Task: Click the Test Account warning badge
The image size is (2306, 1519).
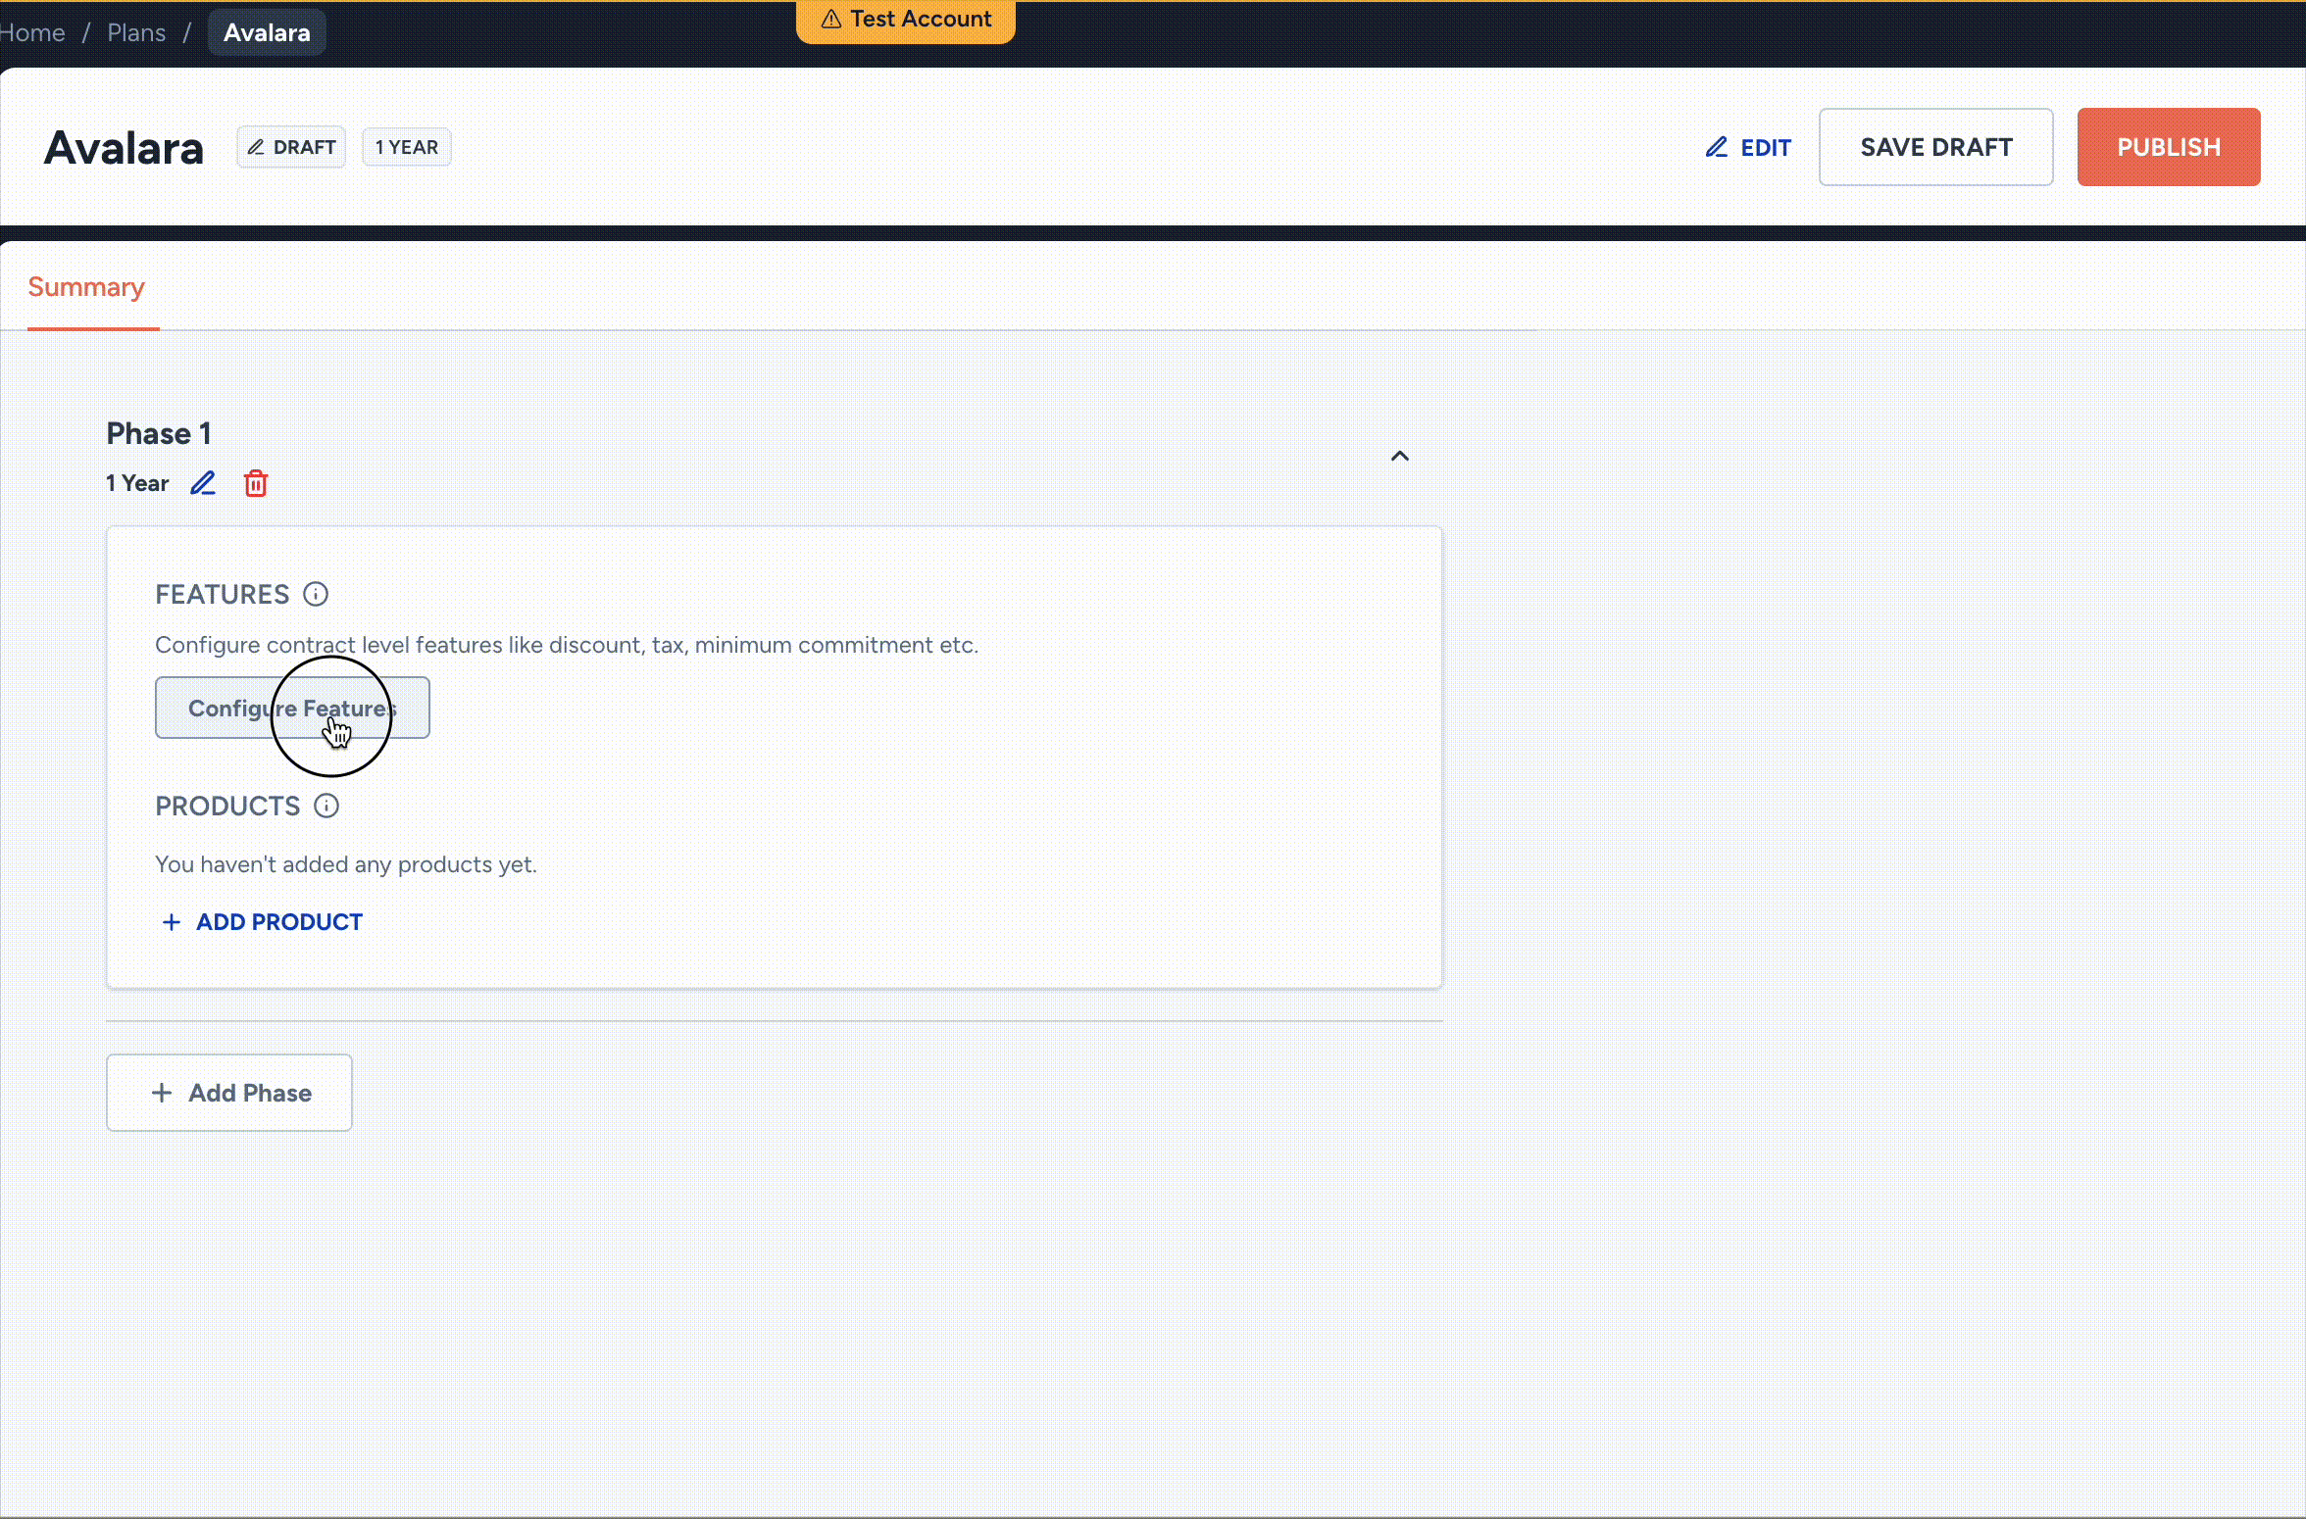Action: (906, 20)
